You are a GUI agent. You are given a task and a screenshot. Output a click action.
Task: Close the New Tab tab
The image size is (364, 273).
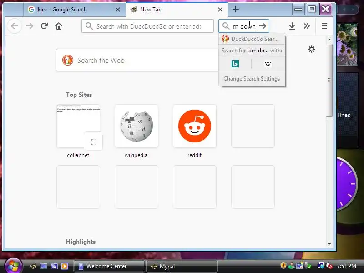(220, 10)
